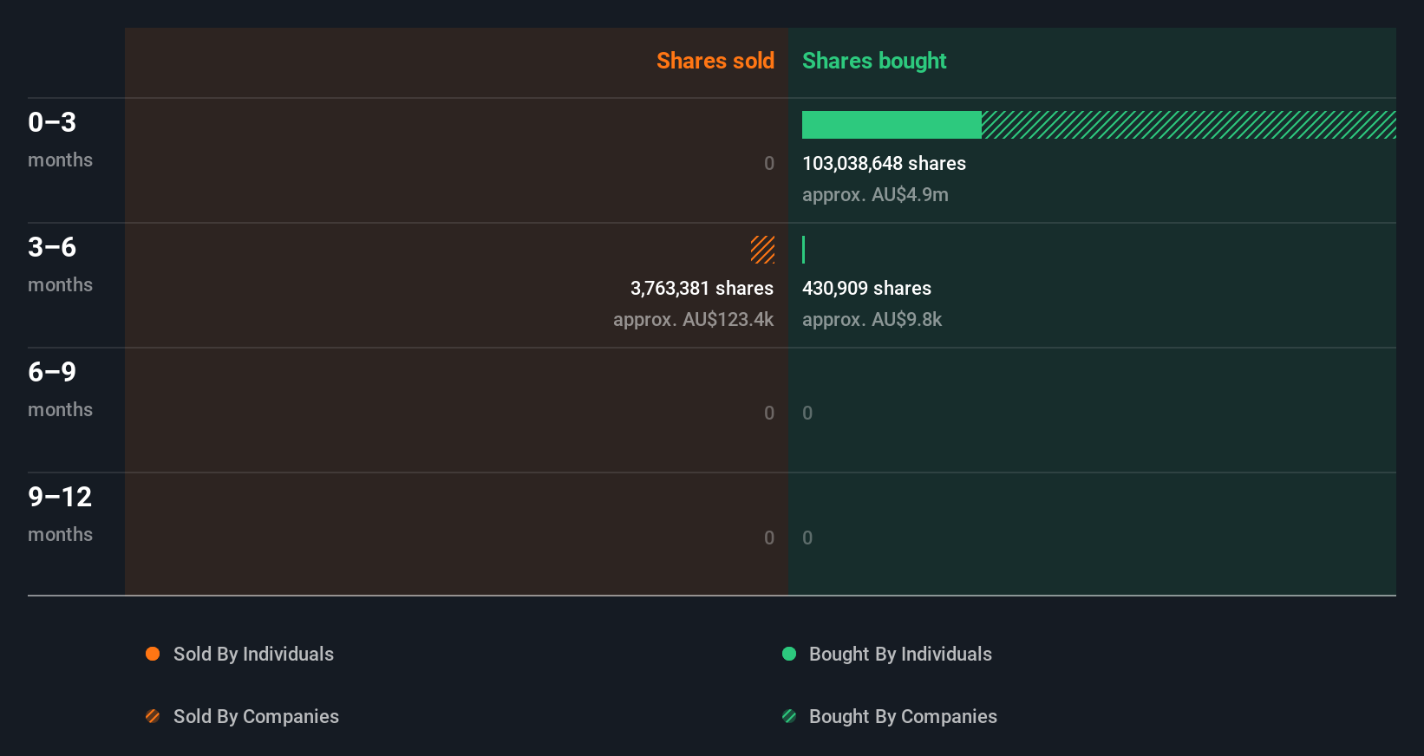Click the 3,763,381 shares label
This screenshot has height=756, width=1424.
pyautogui.click(x=702, y=288)
